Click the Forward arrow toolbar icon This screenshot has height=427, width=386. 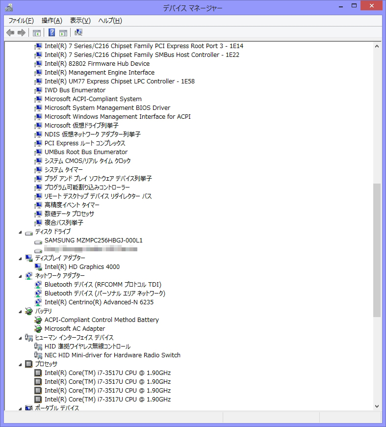pos(21,33)
